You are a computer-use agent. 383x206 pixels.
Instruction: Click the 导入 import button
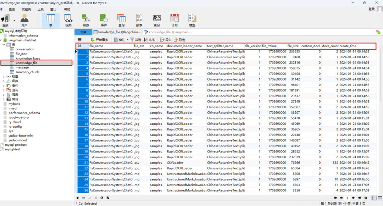(x=166, y=40)
